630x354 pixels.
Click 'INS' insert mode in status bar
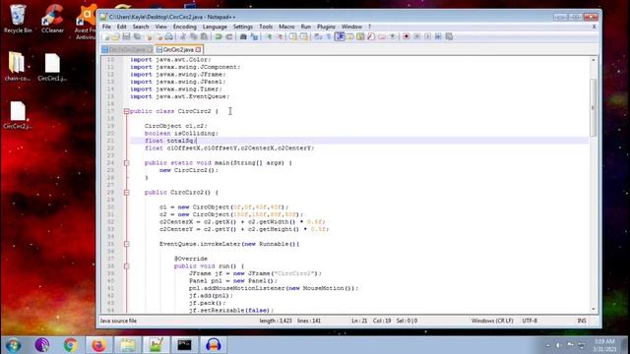[582, 321]
